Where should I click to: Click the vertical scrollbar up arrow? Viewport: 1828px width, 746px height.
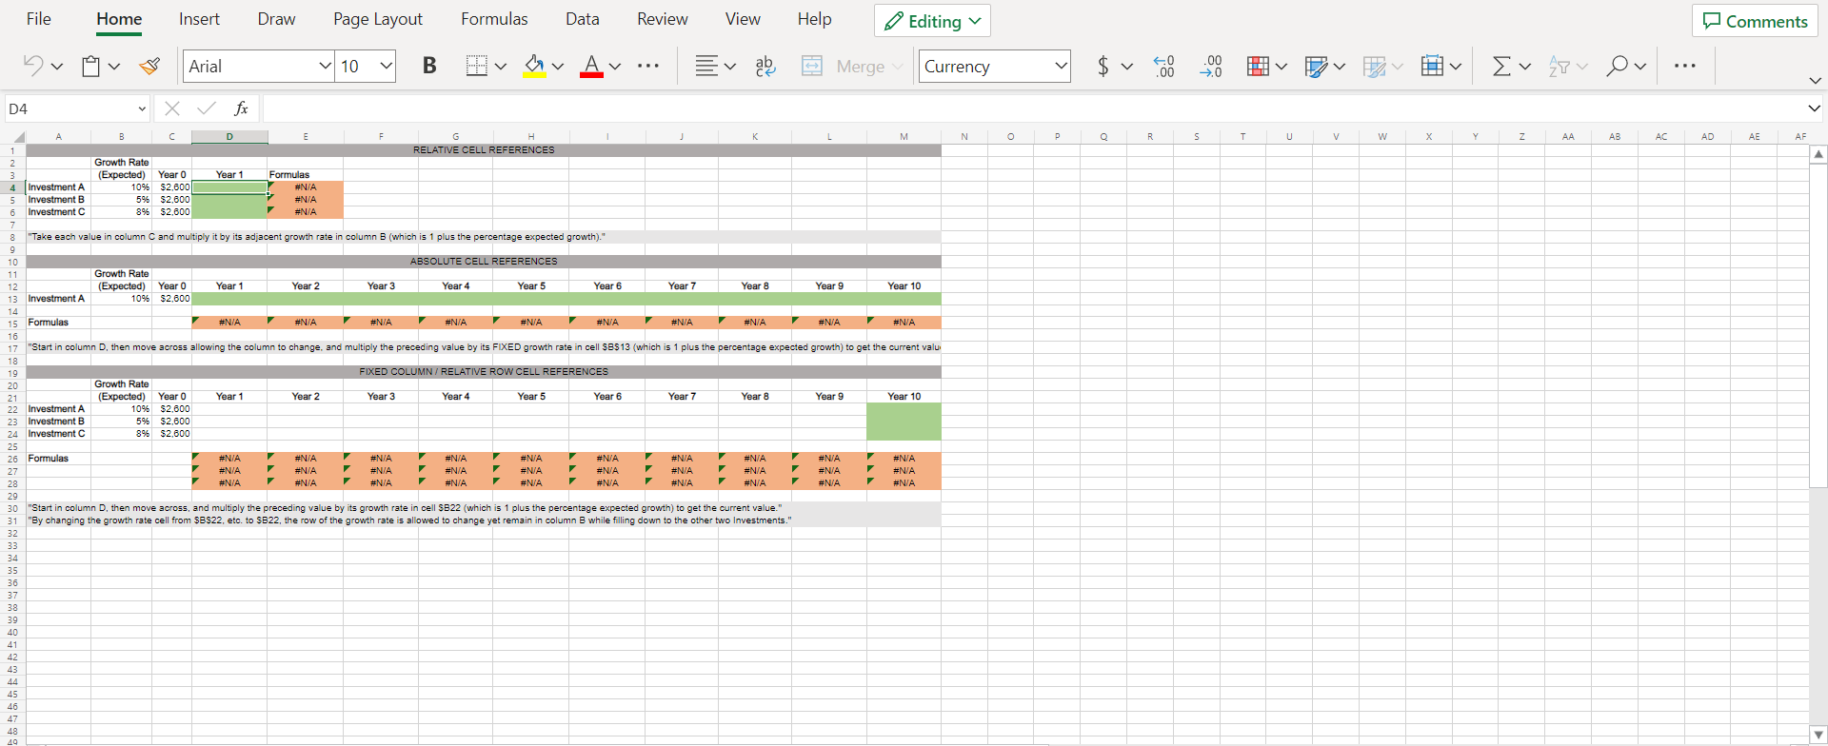click(1818, 154)
